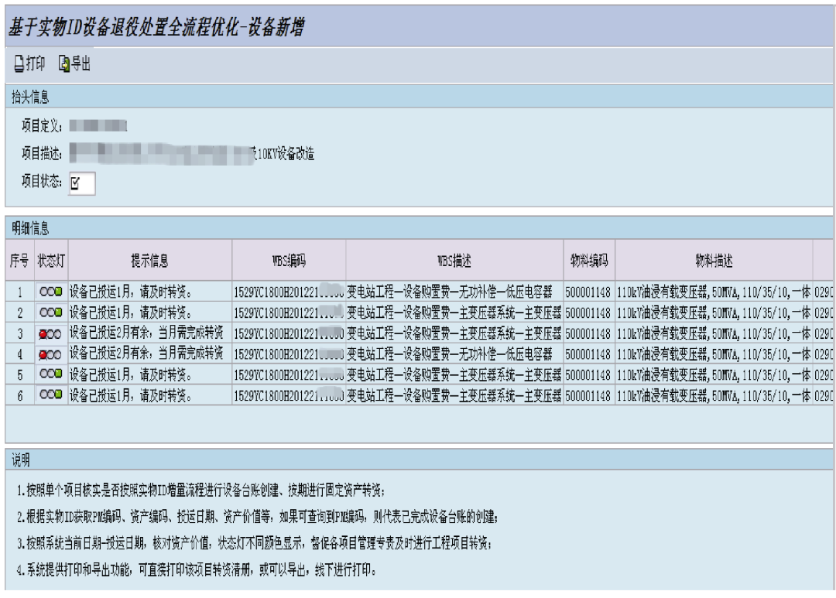This screenshot has height=598, width=836.
Task: Click the 提示信息 column header
Action: point(150,260)
